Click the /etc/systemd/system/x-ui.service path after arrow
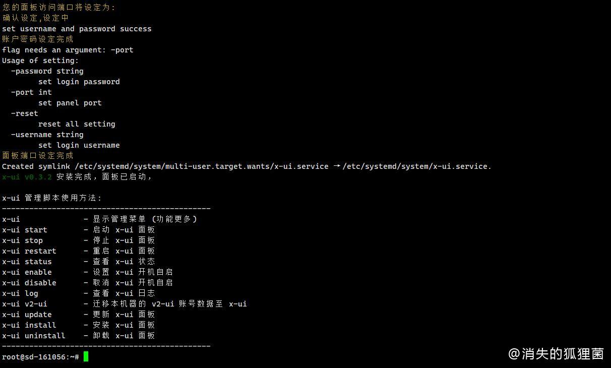The width and height of the screenshot is (611, 368). coord(417,166)
